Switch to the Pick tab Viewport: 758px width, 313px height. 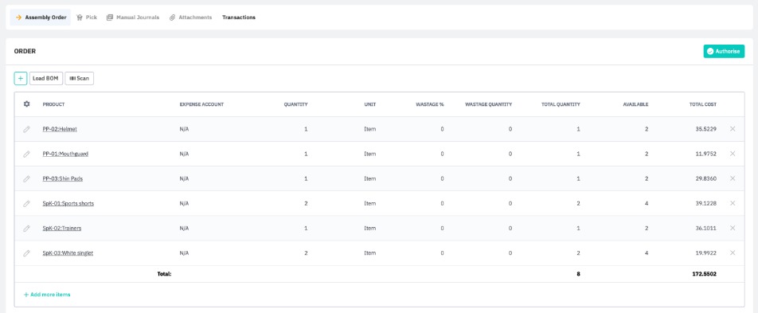87,18
